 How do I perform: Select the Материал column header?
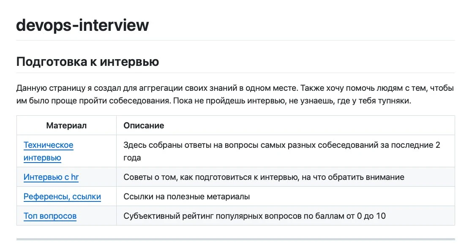pos(66,125)
